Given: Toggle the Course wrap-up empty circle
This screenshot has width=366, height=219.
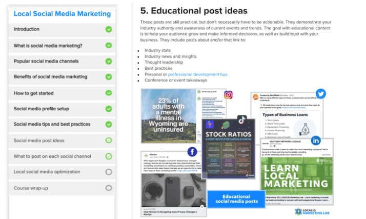Looking at the screenshot, I should coord(109,188).
